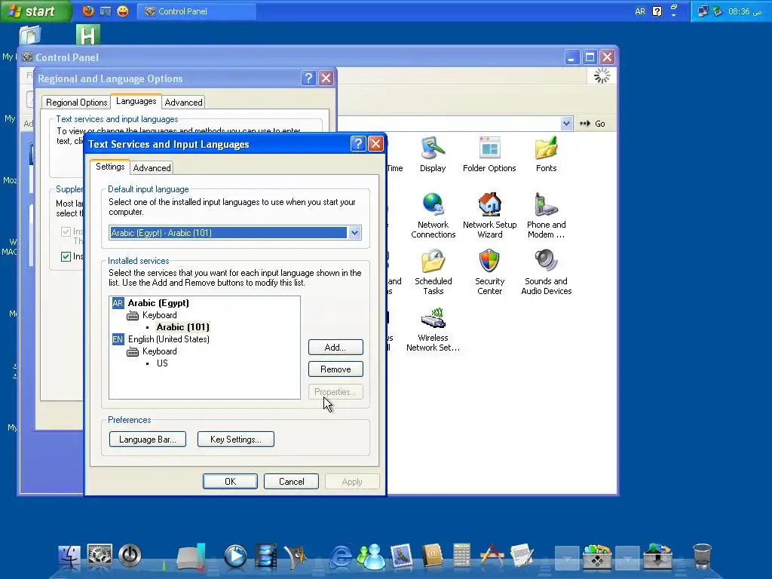Click the disk drive dock icon
The width and height of the screenshot is (772, 579).
coord(191,558)
